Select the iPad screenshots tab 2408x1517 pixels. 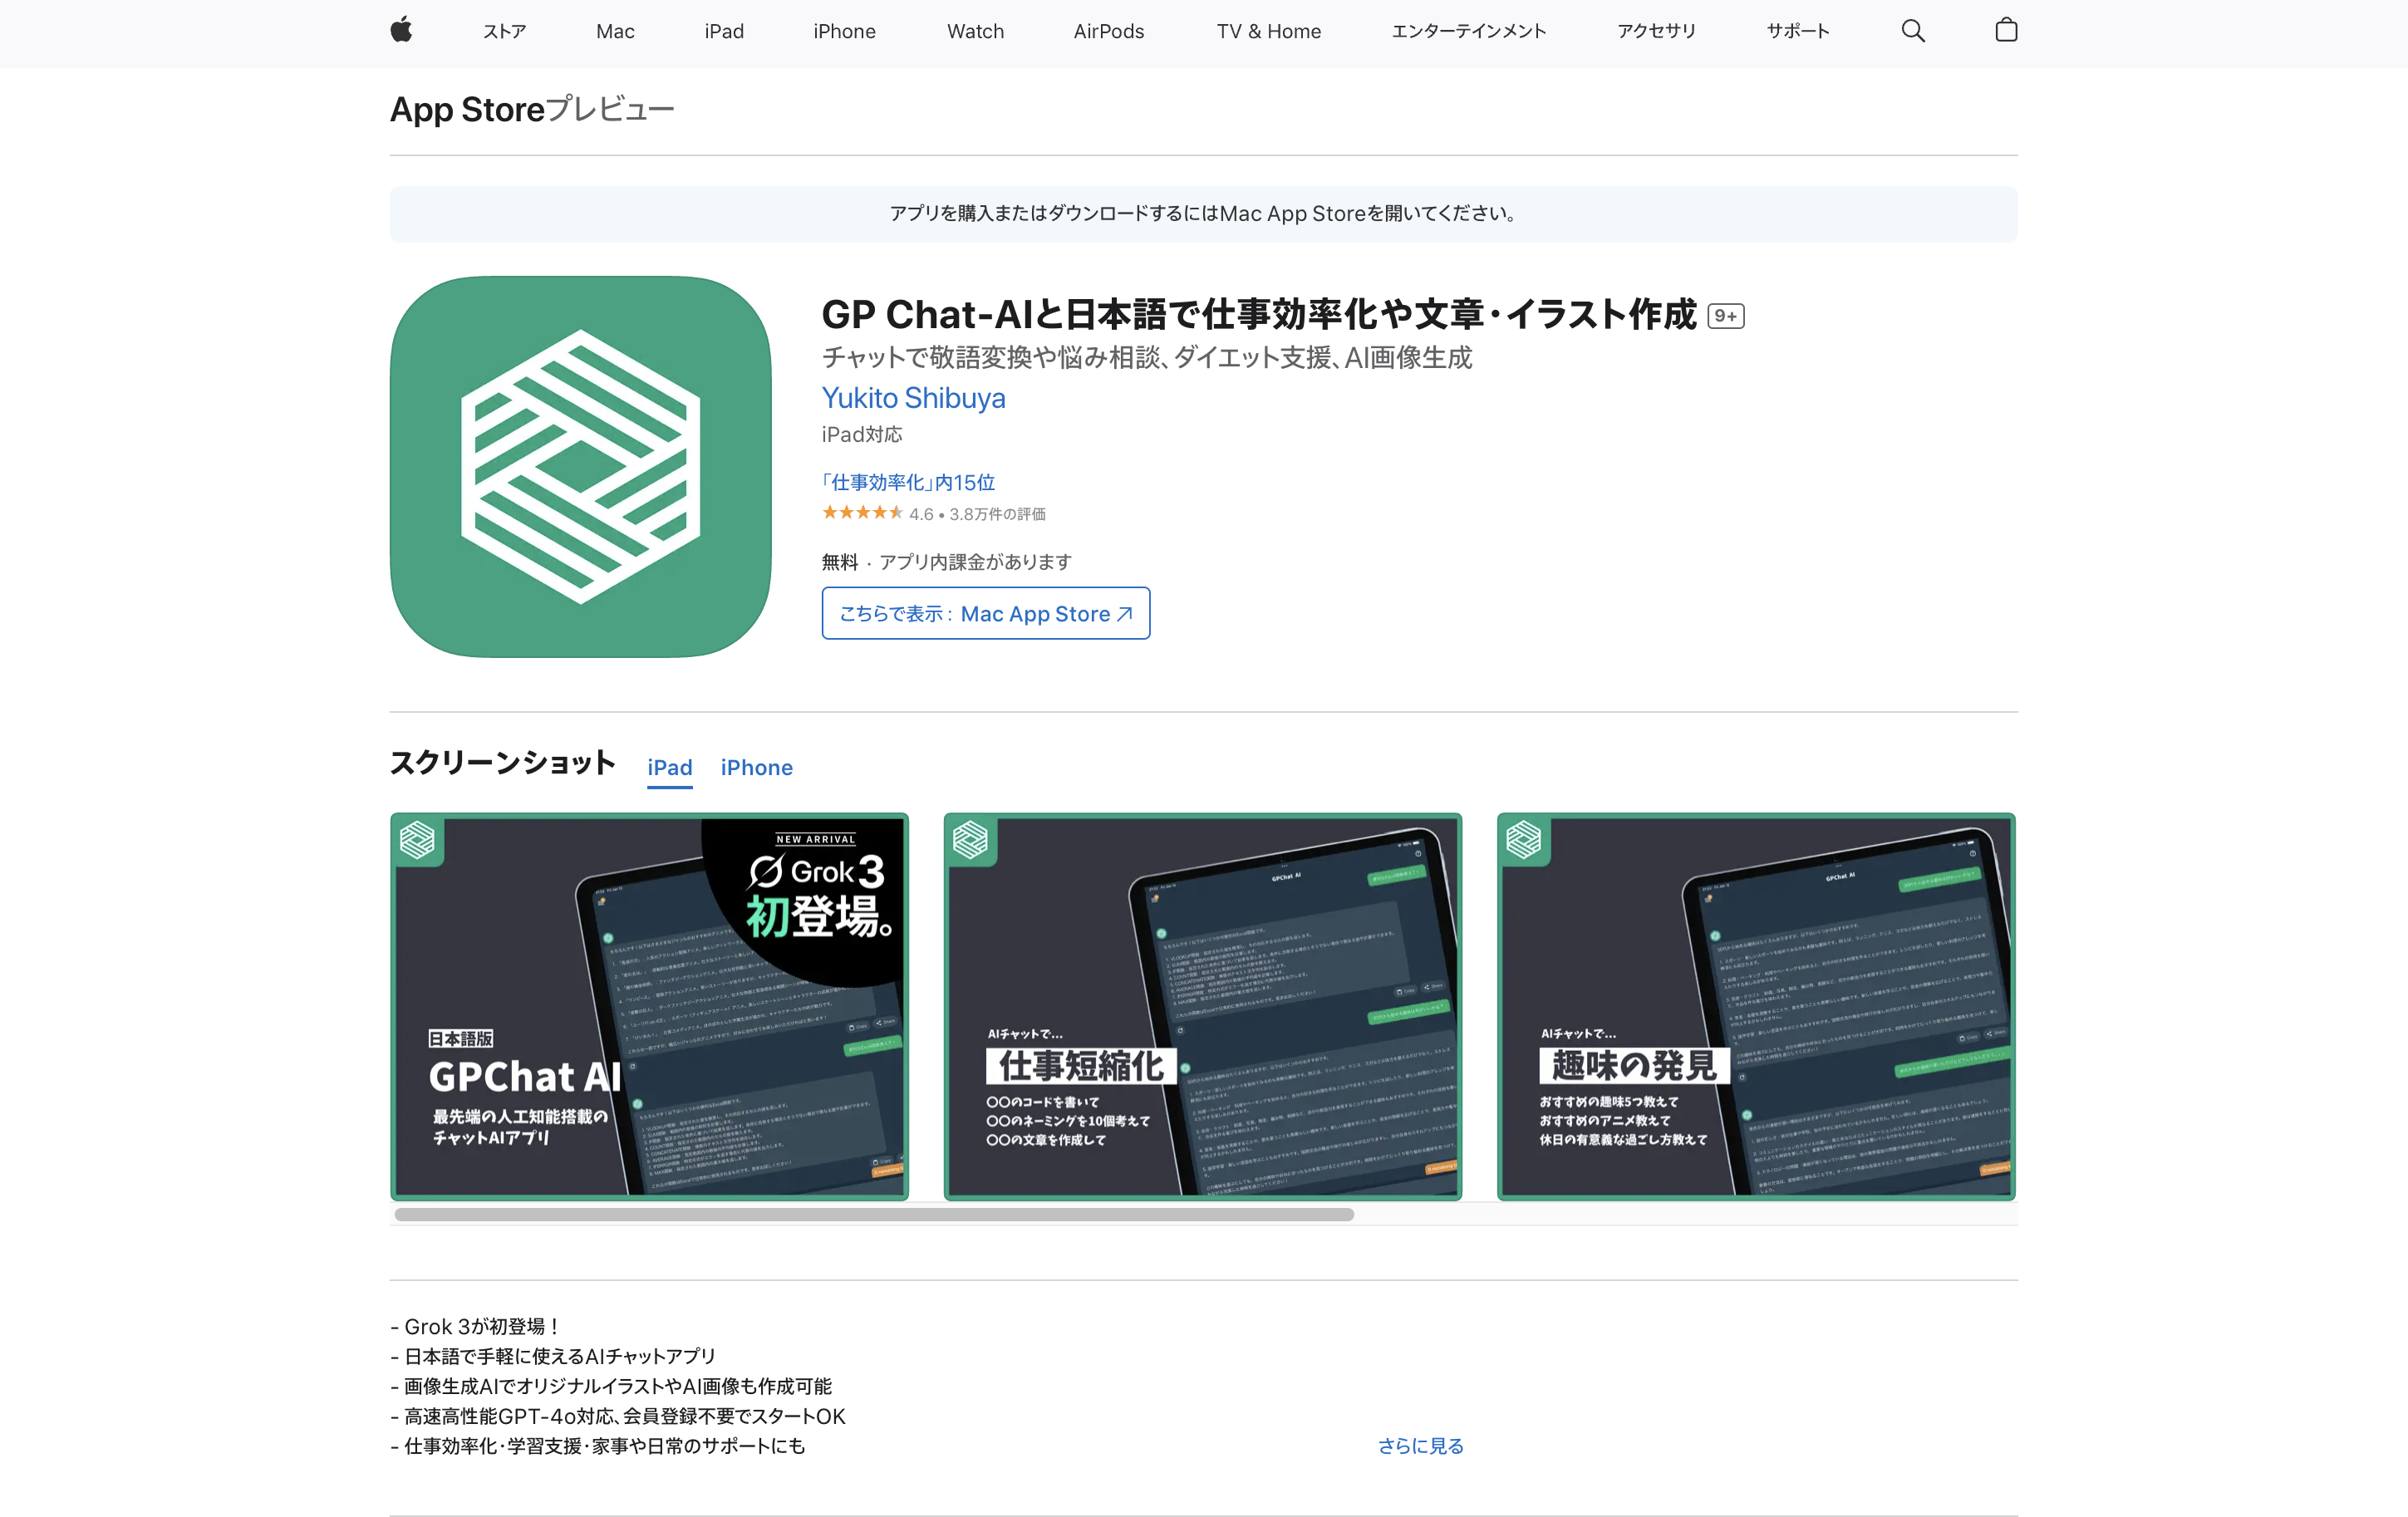(x=669, y=767)
